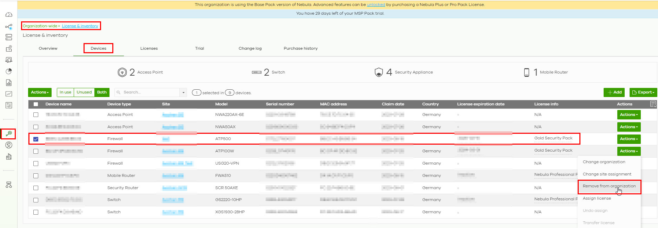The width and height of the screenshot is (658, 228).
Task: Select the Unused filter option
Action: tap(84, 92)
